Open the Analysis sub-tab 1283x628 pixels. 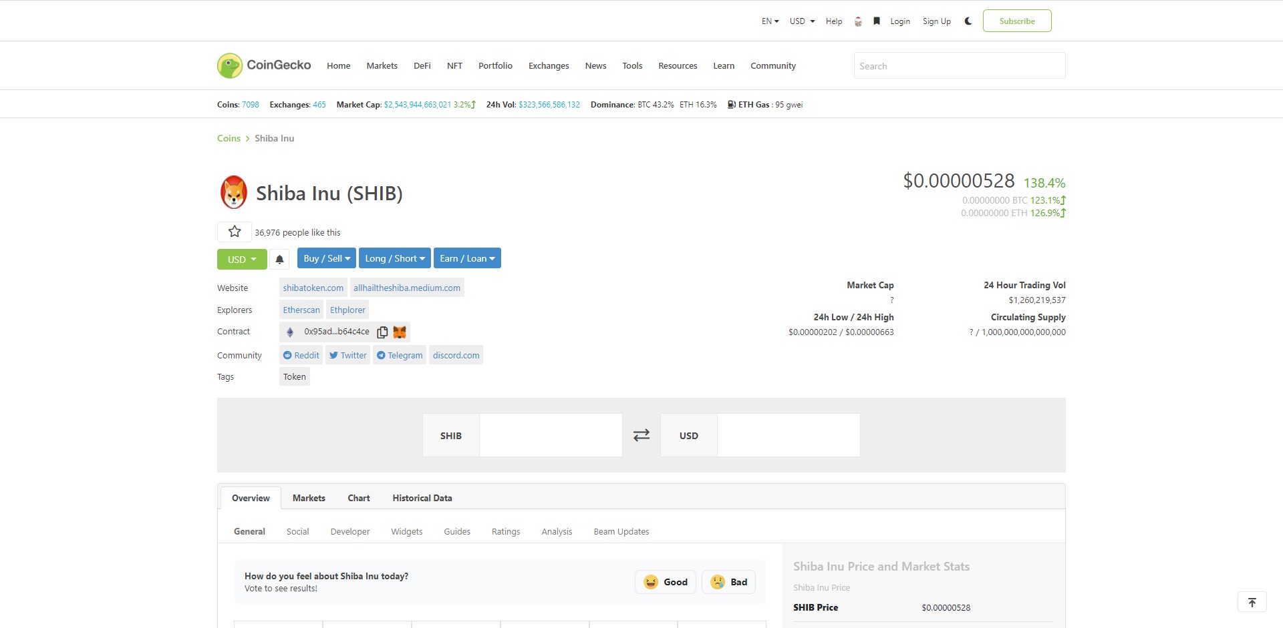(557, 531)
